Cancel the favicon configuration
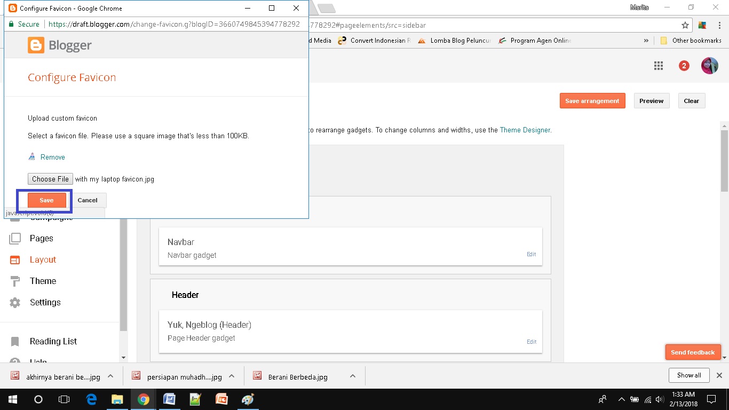This screenshot has width=729, height=410. 88,200
